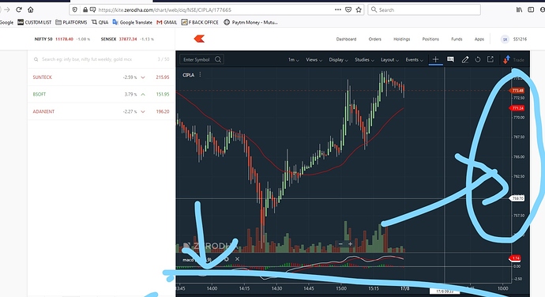The width and height of the screenshot is (545, 297).
Task: Click the chart refresh/reset icon
Action: 478,59
